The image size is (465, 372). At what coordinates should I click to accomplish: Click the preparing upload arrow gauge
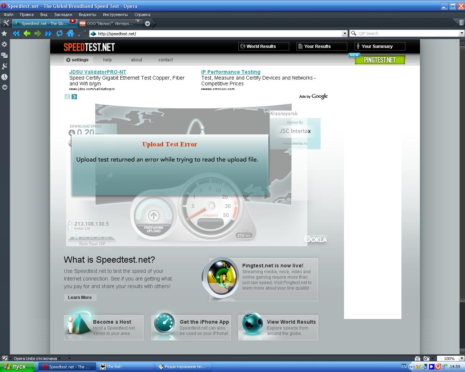click(154, 216)
